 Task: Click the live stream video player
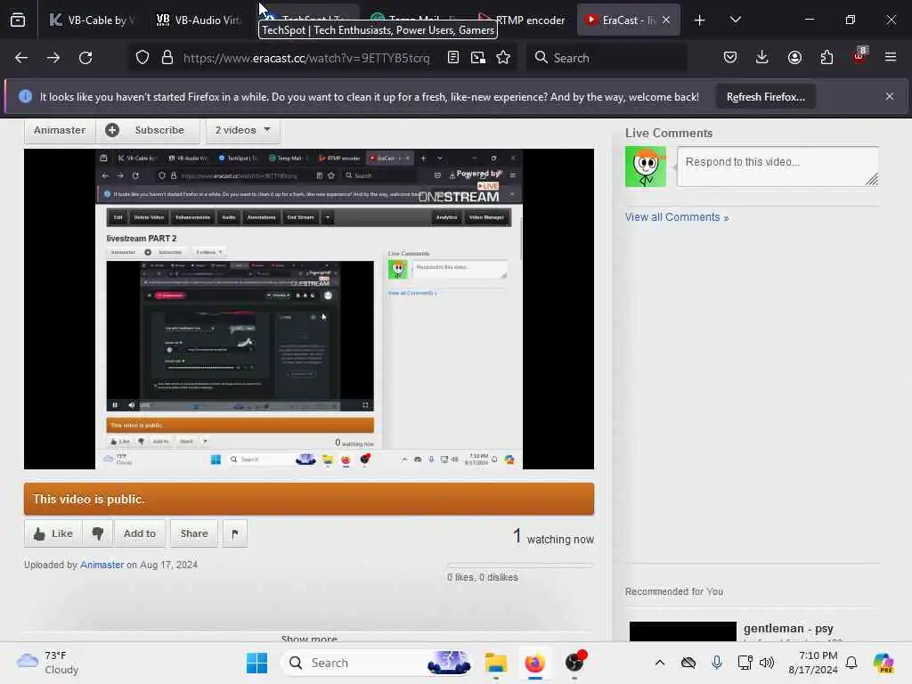coord(309,309)
